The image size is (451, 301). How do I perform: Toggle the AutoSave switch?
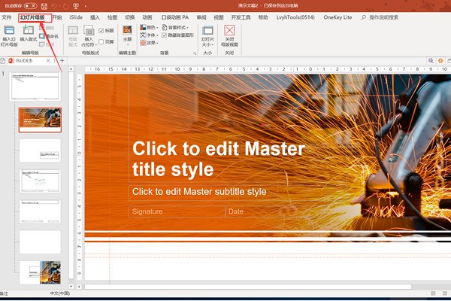(x=31, y=5)
